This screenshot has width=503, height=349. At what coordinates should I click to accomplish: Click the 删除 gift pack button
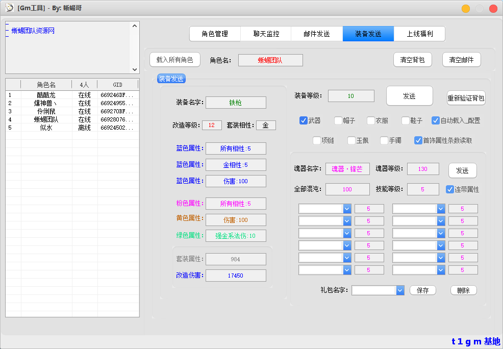click(464, 290)
